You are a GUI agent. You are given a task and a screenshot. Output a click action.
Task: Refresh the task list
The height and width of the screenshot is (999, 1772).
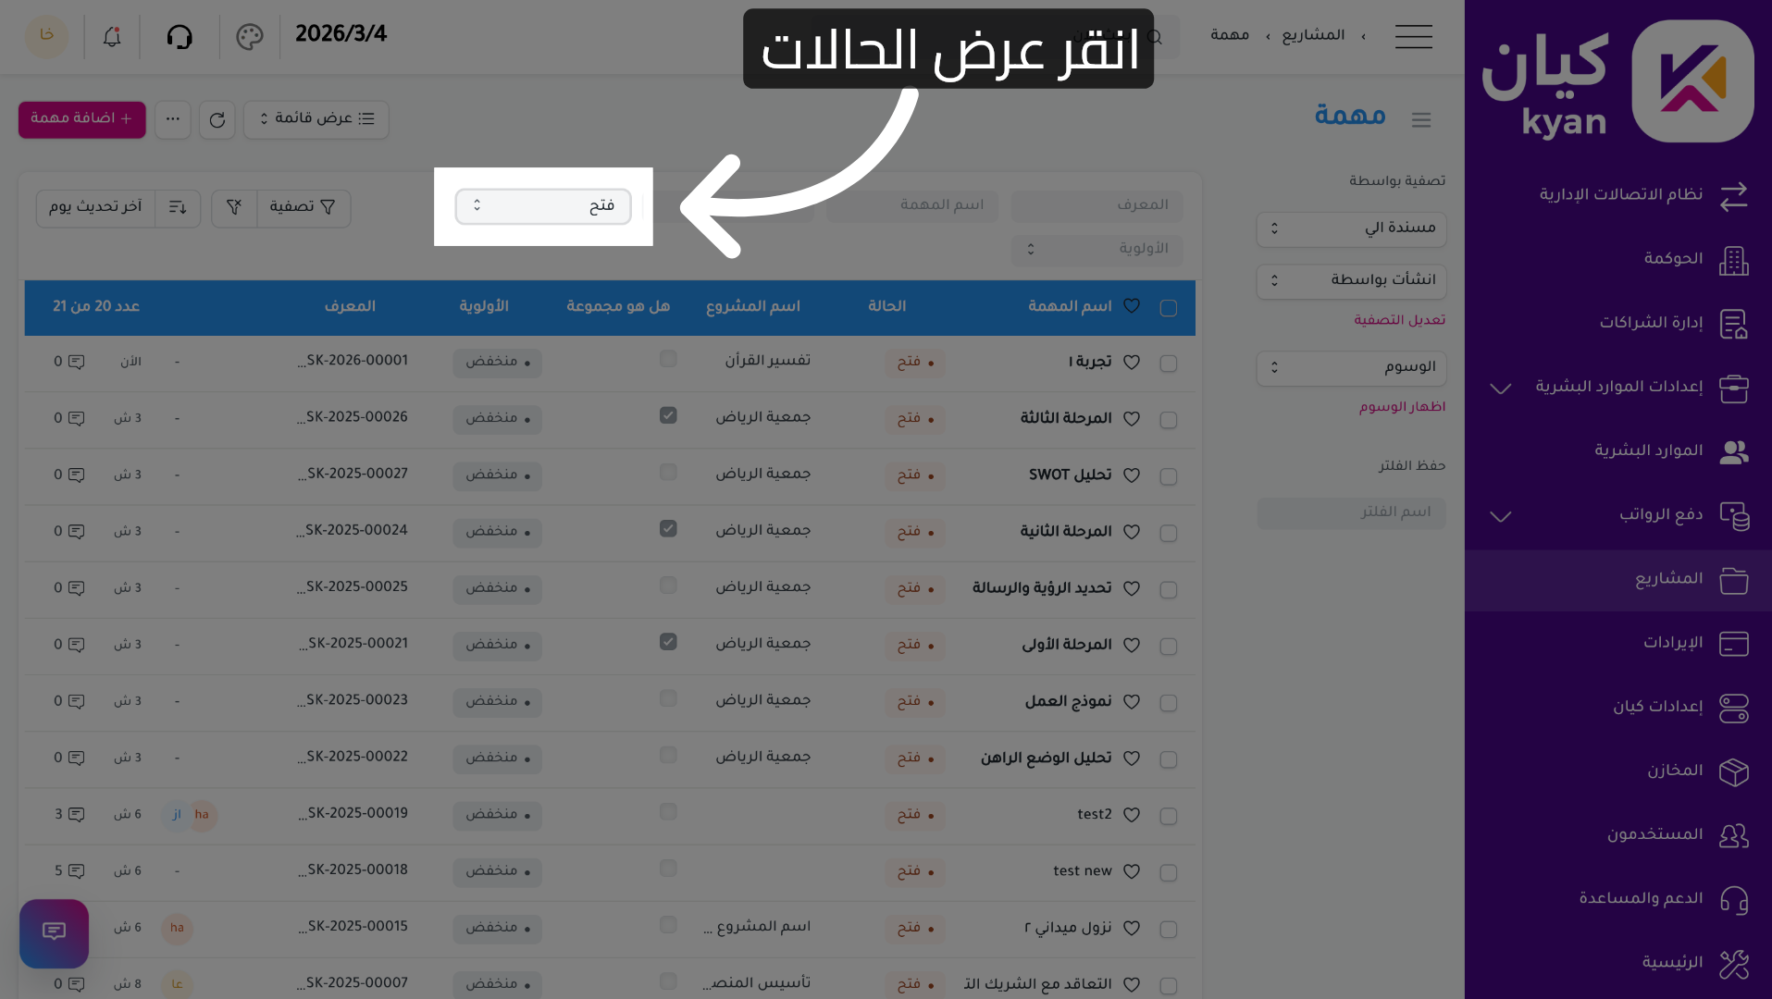coord(217,119)
